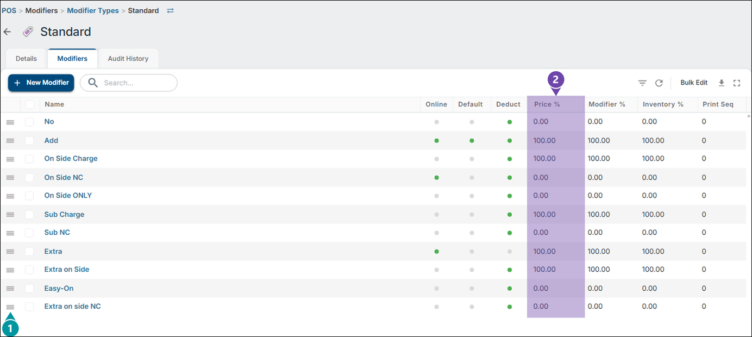752x337 pixels.
Task: Click the drag handle for the Add row
Action: pos(10,141)
